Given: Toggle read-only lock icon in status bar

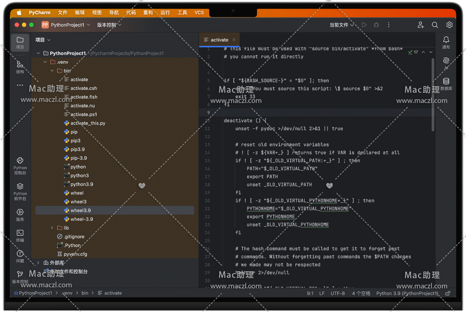Looking at the screenshot, I should [x=448, y=293].
